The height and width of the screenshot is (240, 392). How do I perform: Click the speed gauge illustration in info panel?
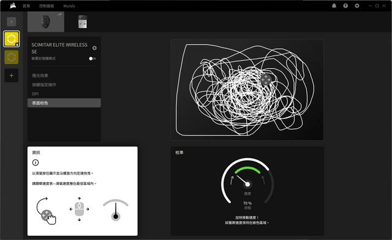pos(116,210)
